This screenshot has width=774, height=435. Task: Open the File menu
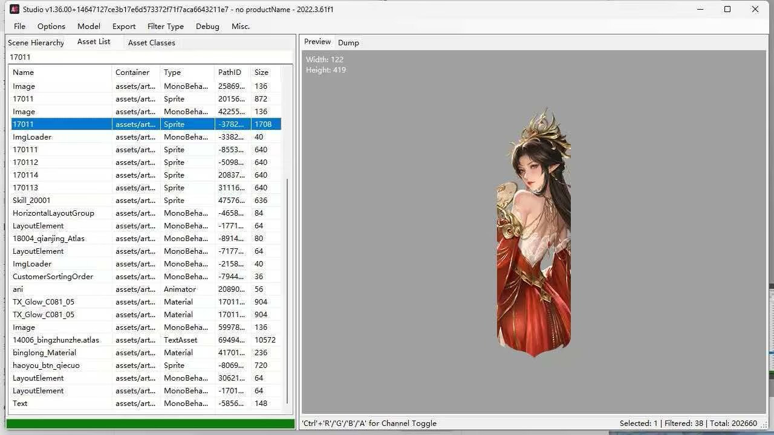point(19,26)
